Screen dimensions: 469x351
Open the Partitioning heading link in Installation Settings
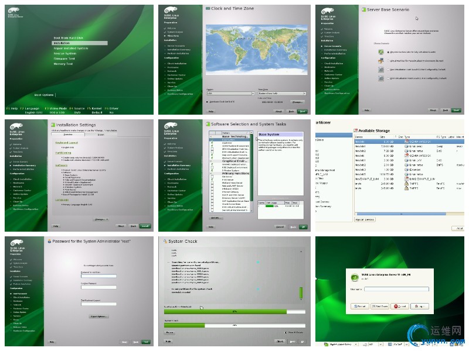(x=63, y=153)
